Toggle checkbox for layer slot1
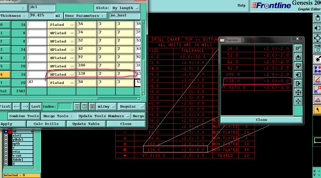The width and height of the screenshot is (321, 178). (x=6, y=136)
